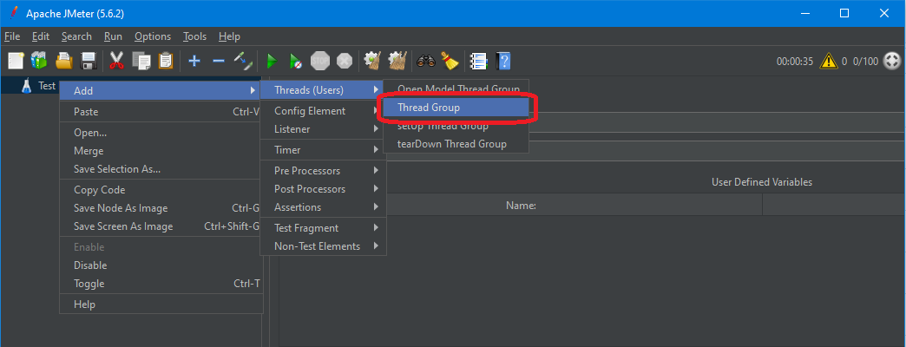The image size is (906, 347).
Task: Choose tearDown Thread Group
Action: pyautogui.click(x=456, y=144)
